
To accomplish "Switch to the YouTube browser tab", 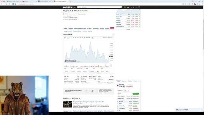I will (29, 1).
